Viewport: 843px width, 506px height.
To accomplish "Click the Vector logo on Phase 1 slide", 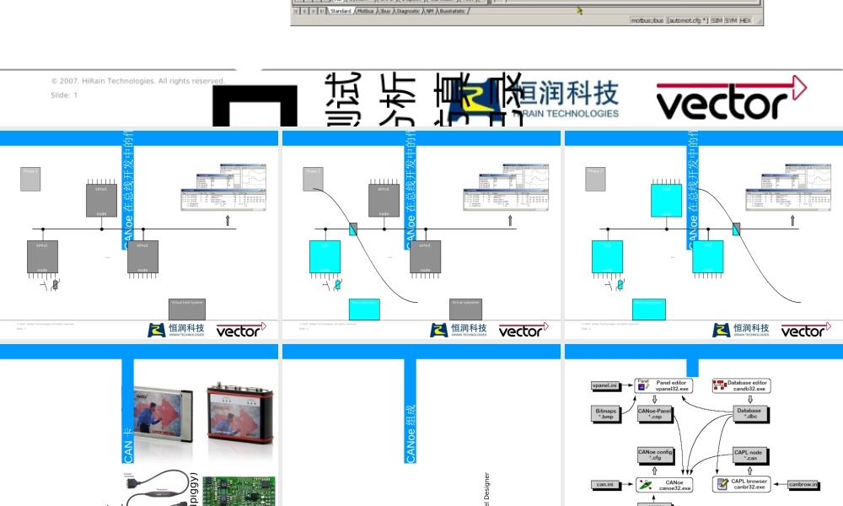I will click(x=241, y=330).
